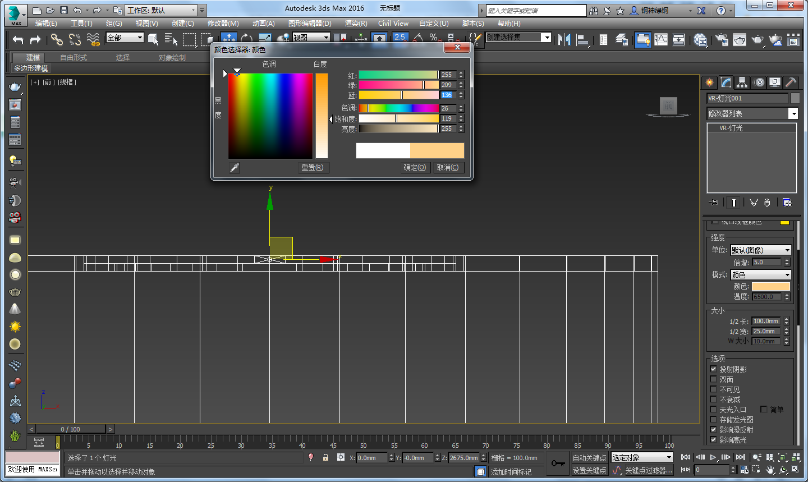Open the 工具(T) menu
The height and width of the screenshot is (482, 808).
click(81, 24)
